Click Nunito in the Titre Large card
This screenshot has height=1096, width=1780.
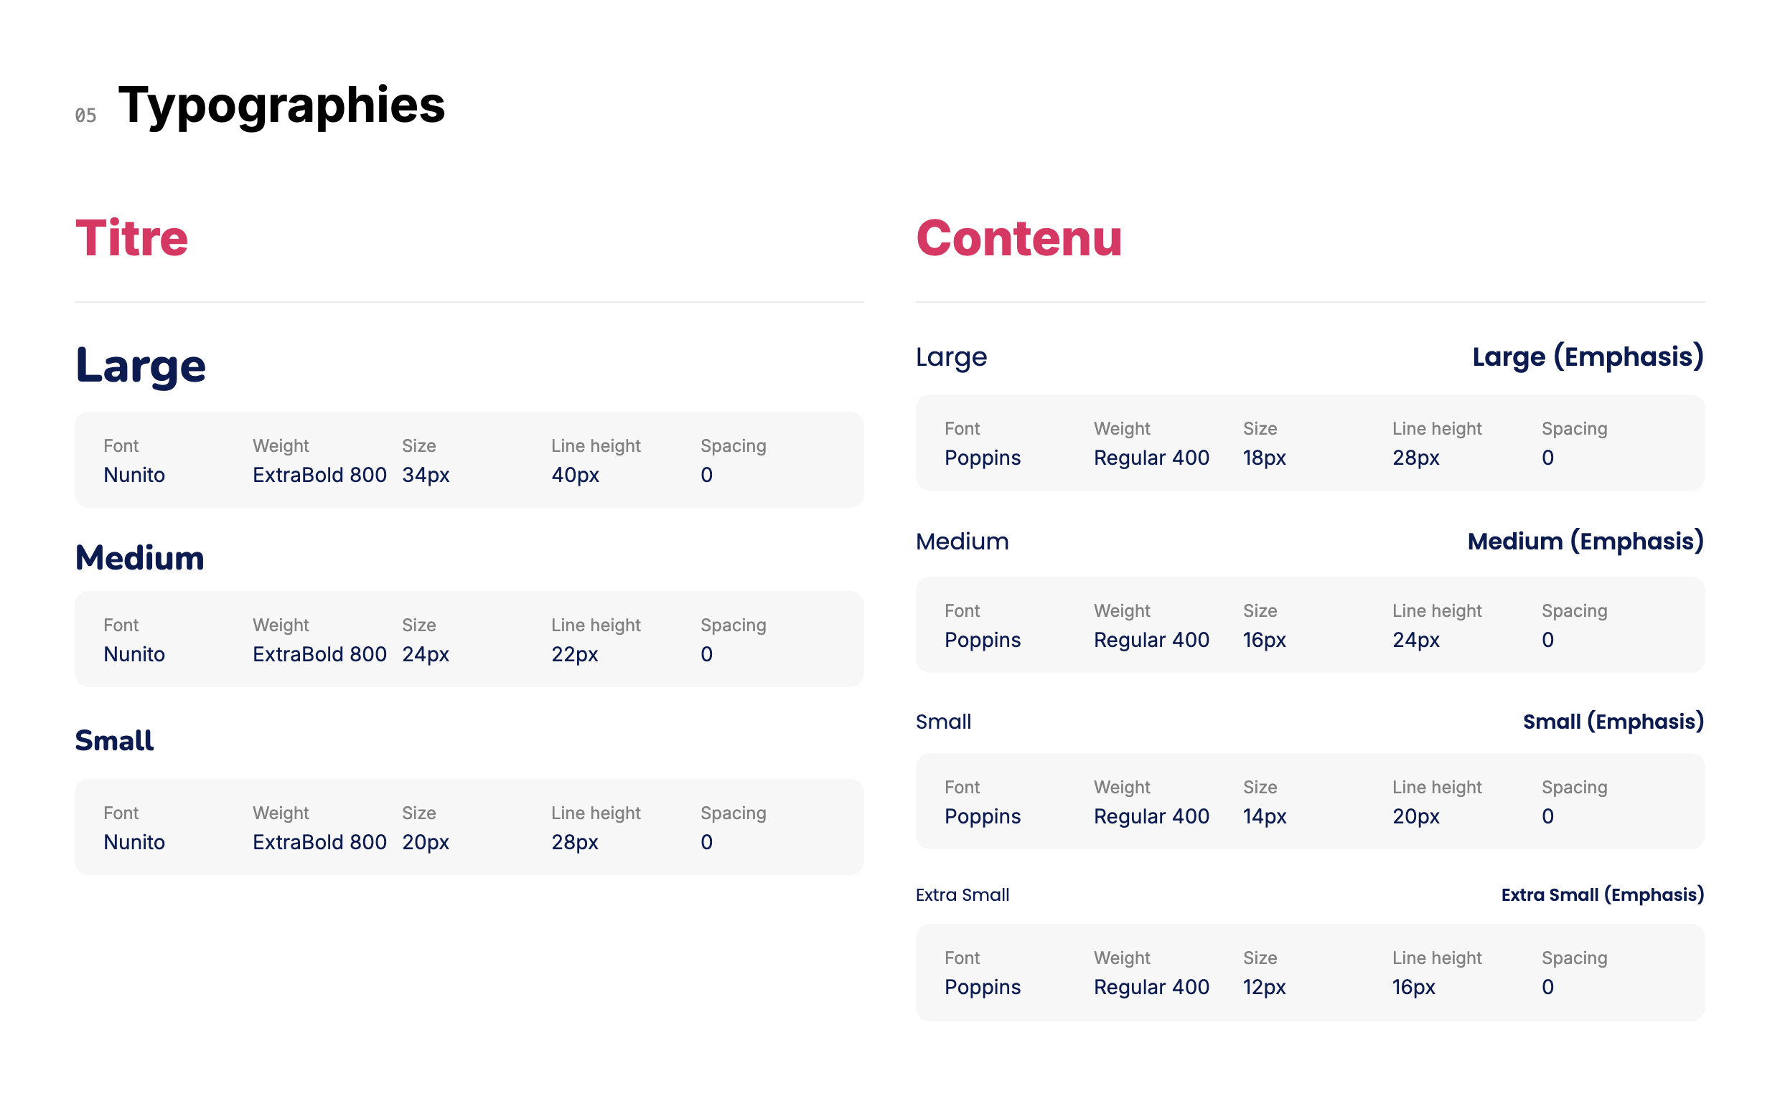[134, 475]
